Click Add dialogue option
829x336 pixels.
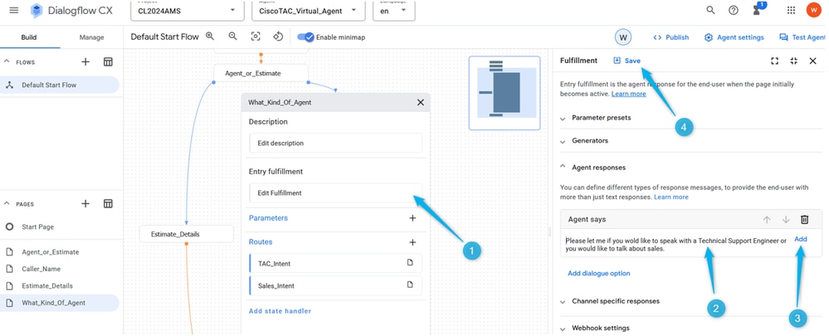(x=598, y=274)
